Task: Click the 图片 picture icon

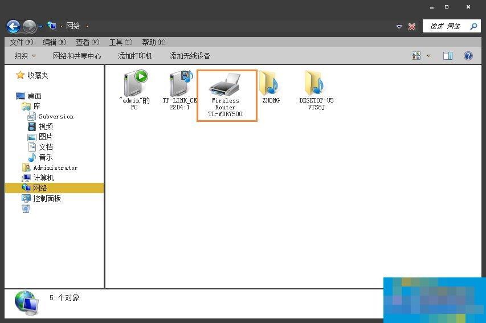Action: coord(32,137)
